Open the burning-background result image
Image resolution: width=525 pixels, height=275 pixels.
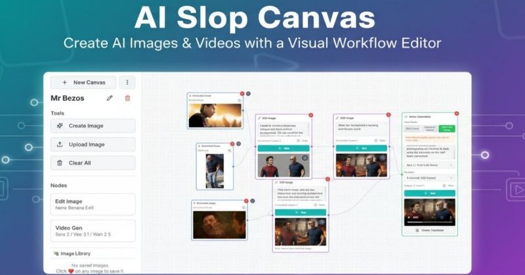[362, 165]
